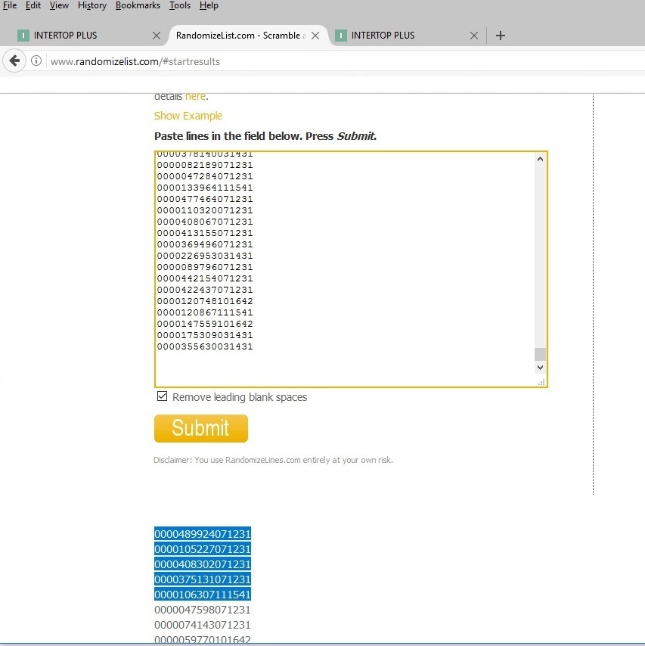Open the History menu
The width and height of the screenshot is (645, 646).
(91, 6)
